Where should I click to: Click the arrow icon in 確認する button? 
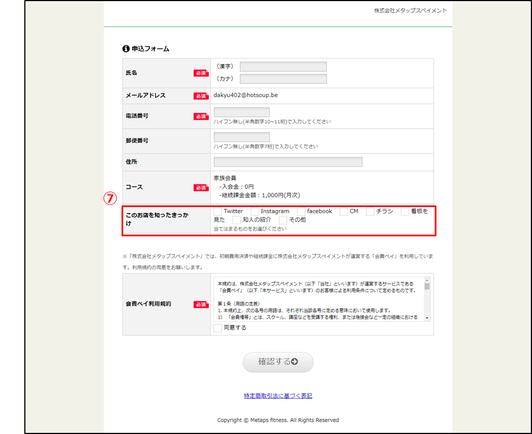[x=294, y=362]
